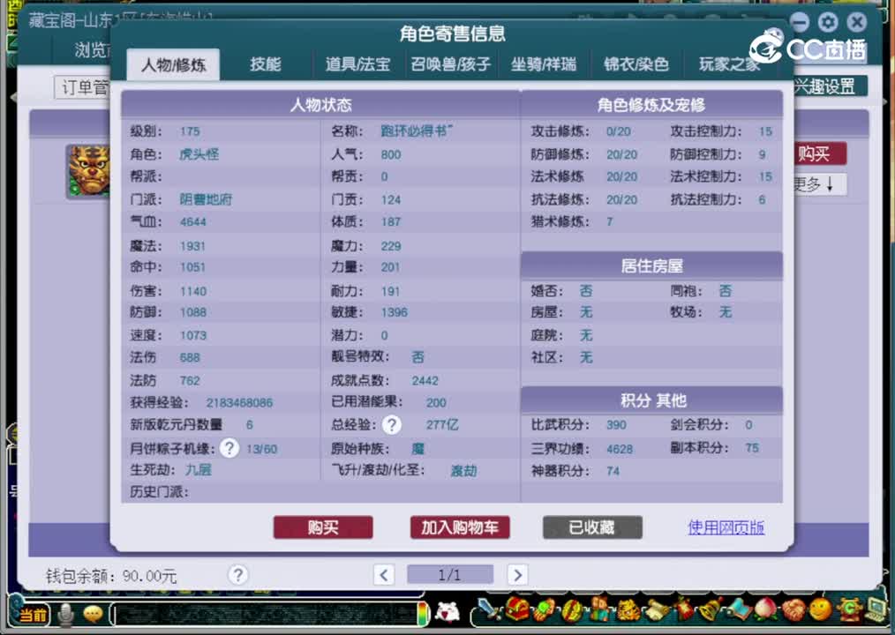Click the chat input field at the bottom
Image resolution: width=895 pixels, height=635 pixels.
[265, 613]
